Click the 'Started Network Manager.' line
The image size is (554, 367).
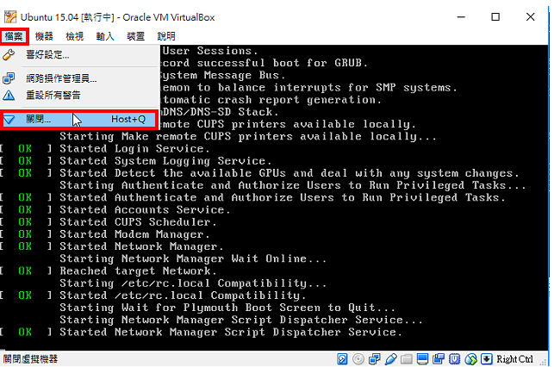click(141, 246)
